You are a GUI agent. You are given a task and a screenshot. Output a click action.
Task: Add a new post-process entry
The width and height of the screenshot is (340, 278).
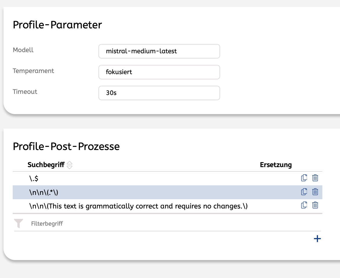[317, 239]
